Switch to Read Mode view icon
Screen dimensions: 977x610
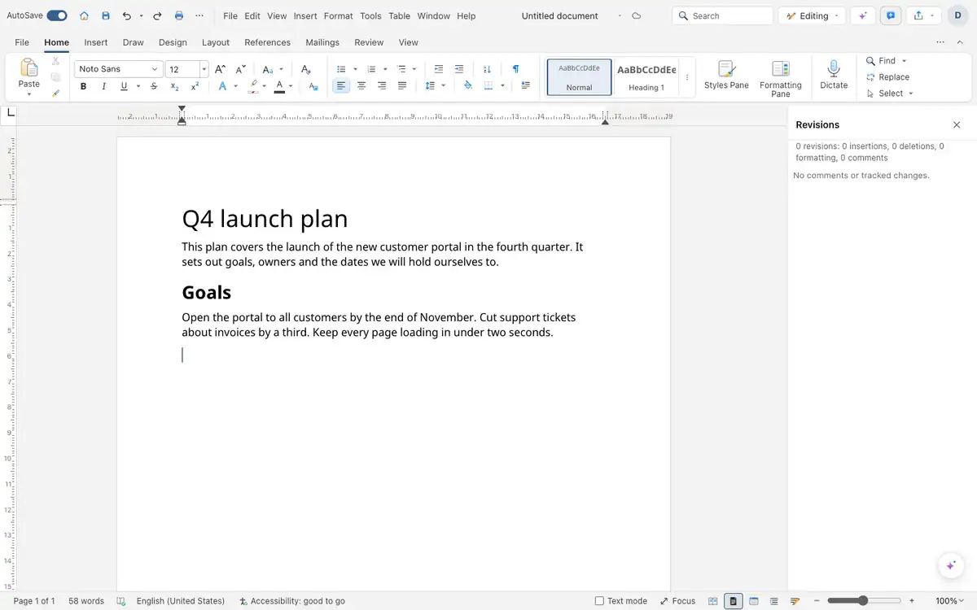[x=713, y=601]
